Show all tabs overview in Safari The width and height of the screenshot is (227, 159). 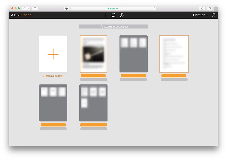(x=209, y=8)
